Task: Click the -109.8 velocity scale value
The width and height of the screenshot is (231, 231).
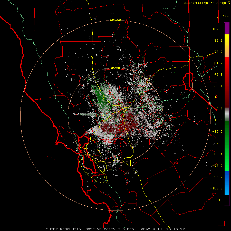Action: click(216, 188)
